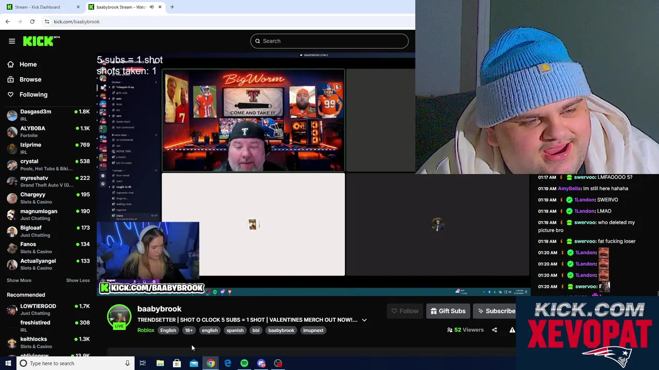Open Microsoft Edge from taskbar
659x370 pixels.
coord(228,363)
